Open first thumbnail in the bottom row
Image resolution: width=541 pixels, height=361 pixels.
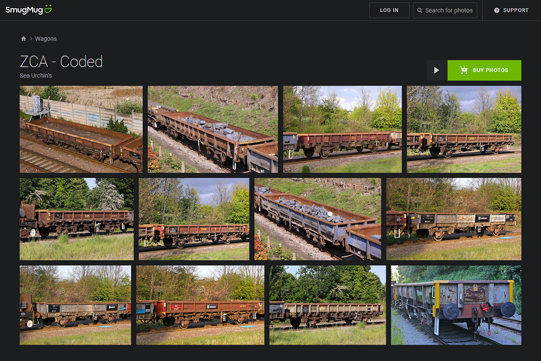click(x=75, y=305)
